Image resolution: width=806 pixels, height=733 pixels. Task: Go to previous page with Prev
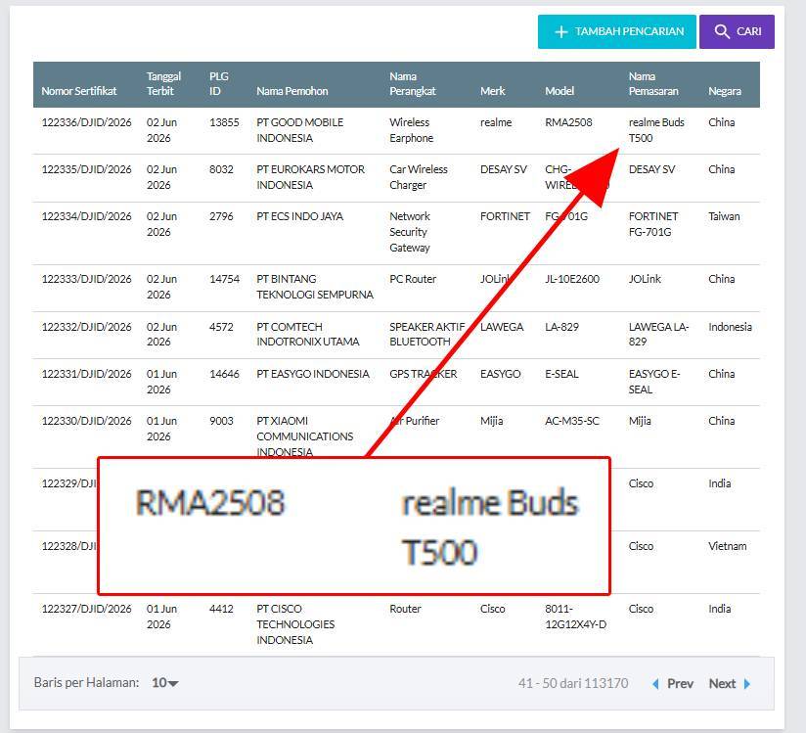(680, 684)
